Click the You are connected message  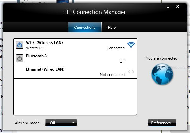coord(162,58)
